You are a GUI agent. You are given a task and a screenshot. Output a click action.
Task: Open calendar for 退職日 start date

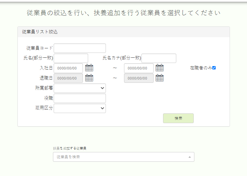(x=89, y=78)
